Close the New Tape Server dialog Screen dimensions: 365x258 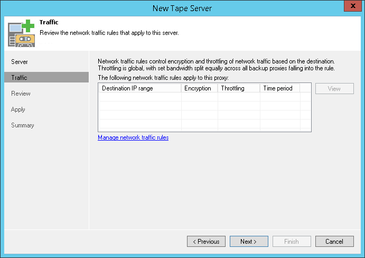(x=352, y=7)
